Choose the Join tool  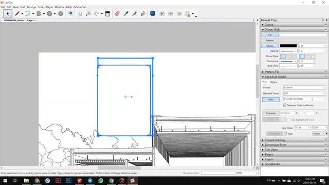tap(143, 14)
